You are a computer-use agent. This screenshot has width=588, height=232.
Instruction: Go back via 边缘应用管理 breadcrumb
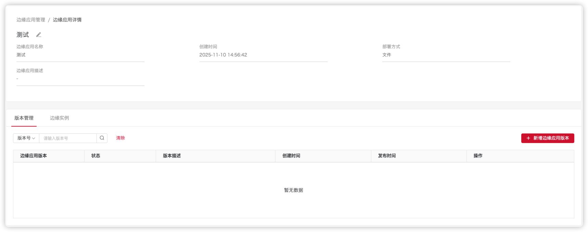pyautogui.click(x=31, y=20)
